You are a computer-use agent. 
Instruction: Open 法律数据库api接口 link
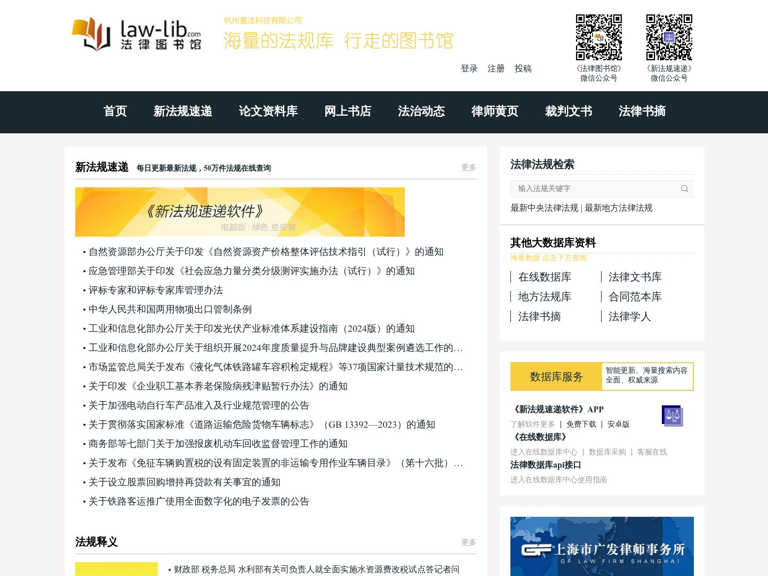coord(546,465)
